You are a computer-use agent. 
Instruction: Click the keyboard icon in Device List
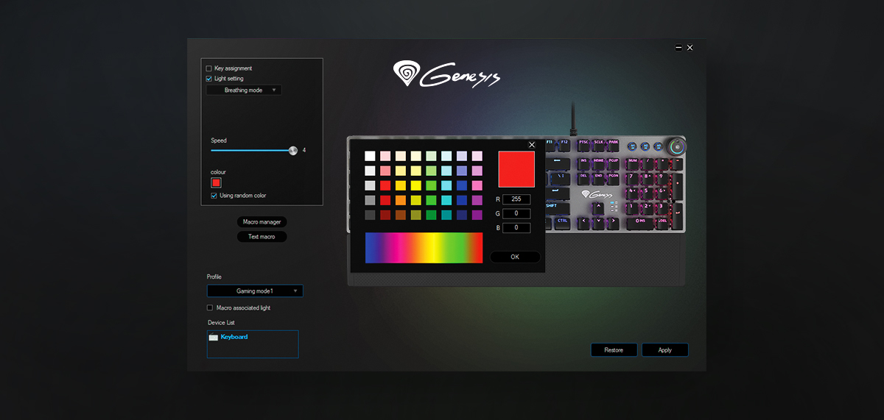pyautogui.click(x=214, y=337)
